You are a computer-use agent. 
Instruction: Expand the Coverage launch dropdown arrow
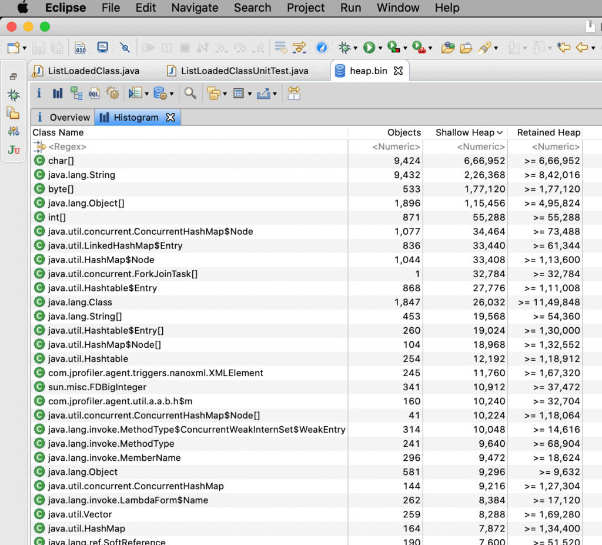pos(406,48)
